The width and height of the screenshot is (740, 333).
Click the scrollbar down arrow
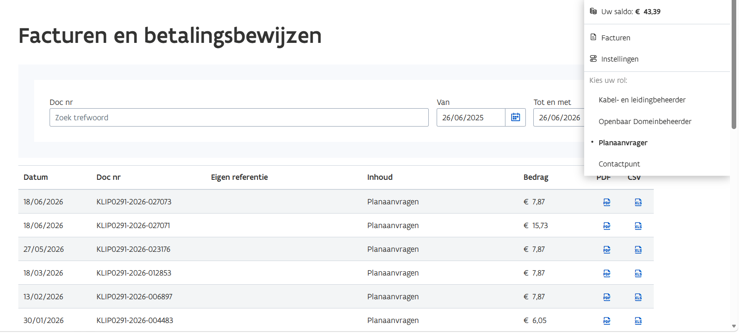734,326
